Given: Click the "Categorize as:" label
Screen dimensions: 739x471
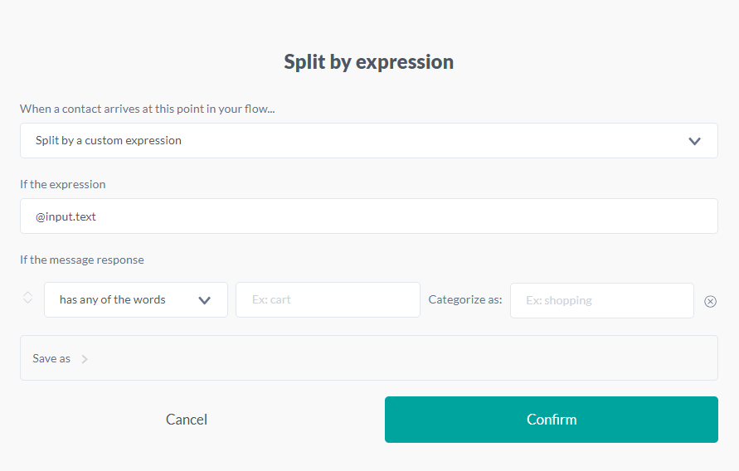Looking at the screenshot, I should 465,300.
